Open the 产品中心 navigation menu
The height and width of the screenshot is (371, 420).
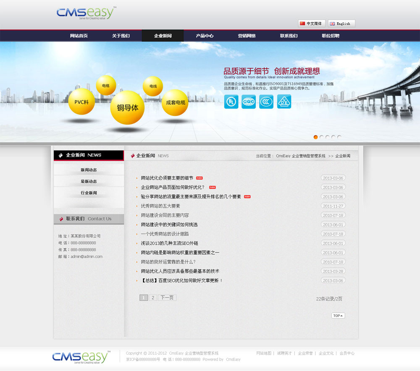[205, 36]
